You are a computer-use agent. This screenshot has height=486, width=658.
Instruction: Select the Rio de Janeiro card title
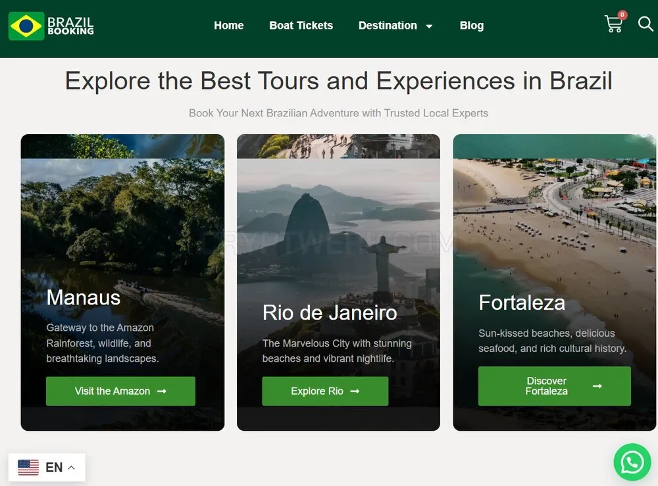click(330, 313)
